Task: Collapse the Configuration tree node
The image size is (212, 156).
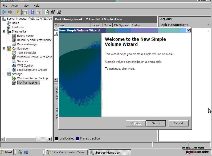Action: click(x=4, y=48)
